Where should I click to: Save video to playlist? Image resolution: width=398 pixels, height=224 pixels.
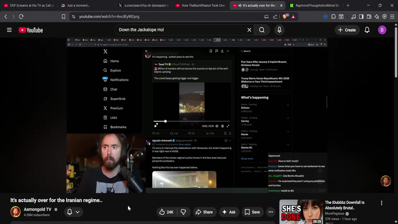click(x=252, y=212)
